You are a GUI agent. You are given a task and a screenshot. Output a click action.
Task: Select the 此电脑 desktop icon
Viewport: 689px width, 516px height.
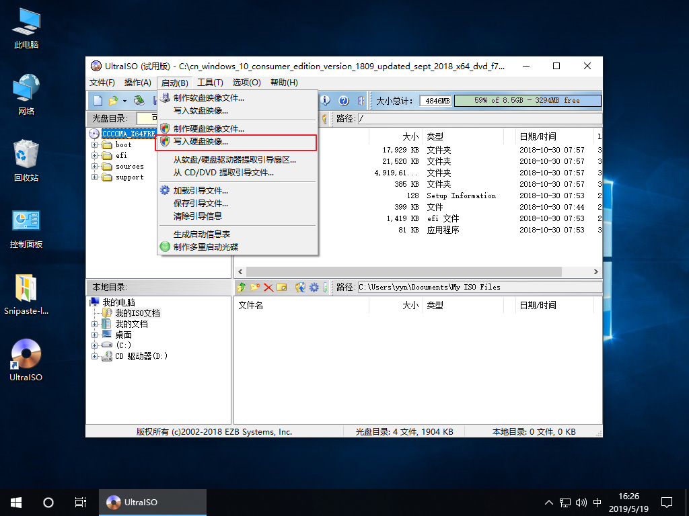(26, 28)
